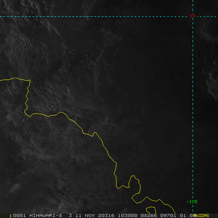Click the yellow McIDAS logo text
The width and height of the screenshot is (218, 218).
pos(202,215)
